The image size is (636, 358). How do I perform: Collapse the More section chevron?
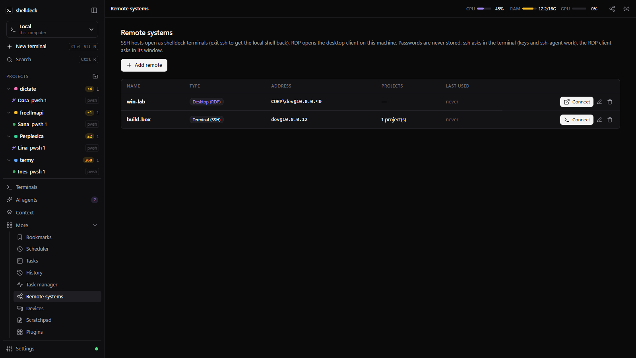tap(95, 225)
